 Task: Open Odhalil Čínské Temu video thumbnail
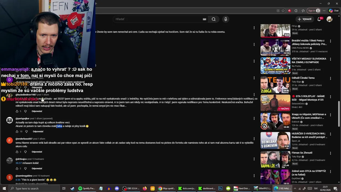coord(275,85)
